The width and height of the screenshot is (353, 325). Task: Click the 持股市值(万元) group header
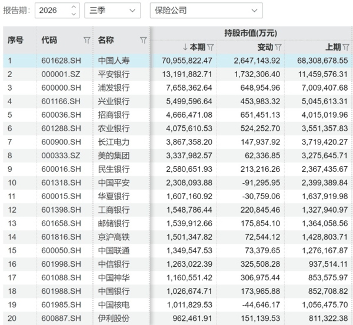(251, 33)
